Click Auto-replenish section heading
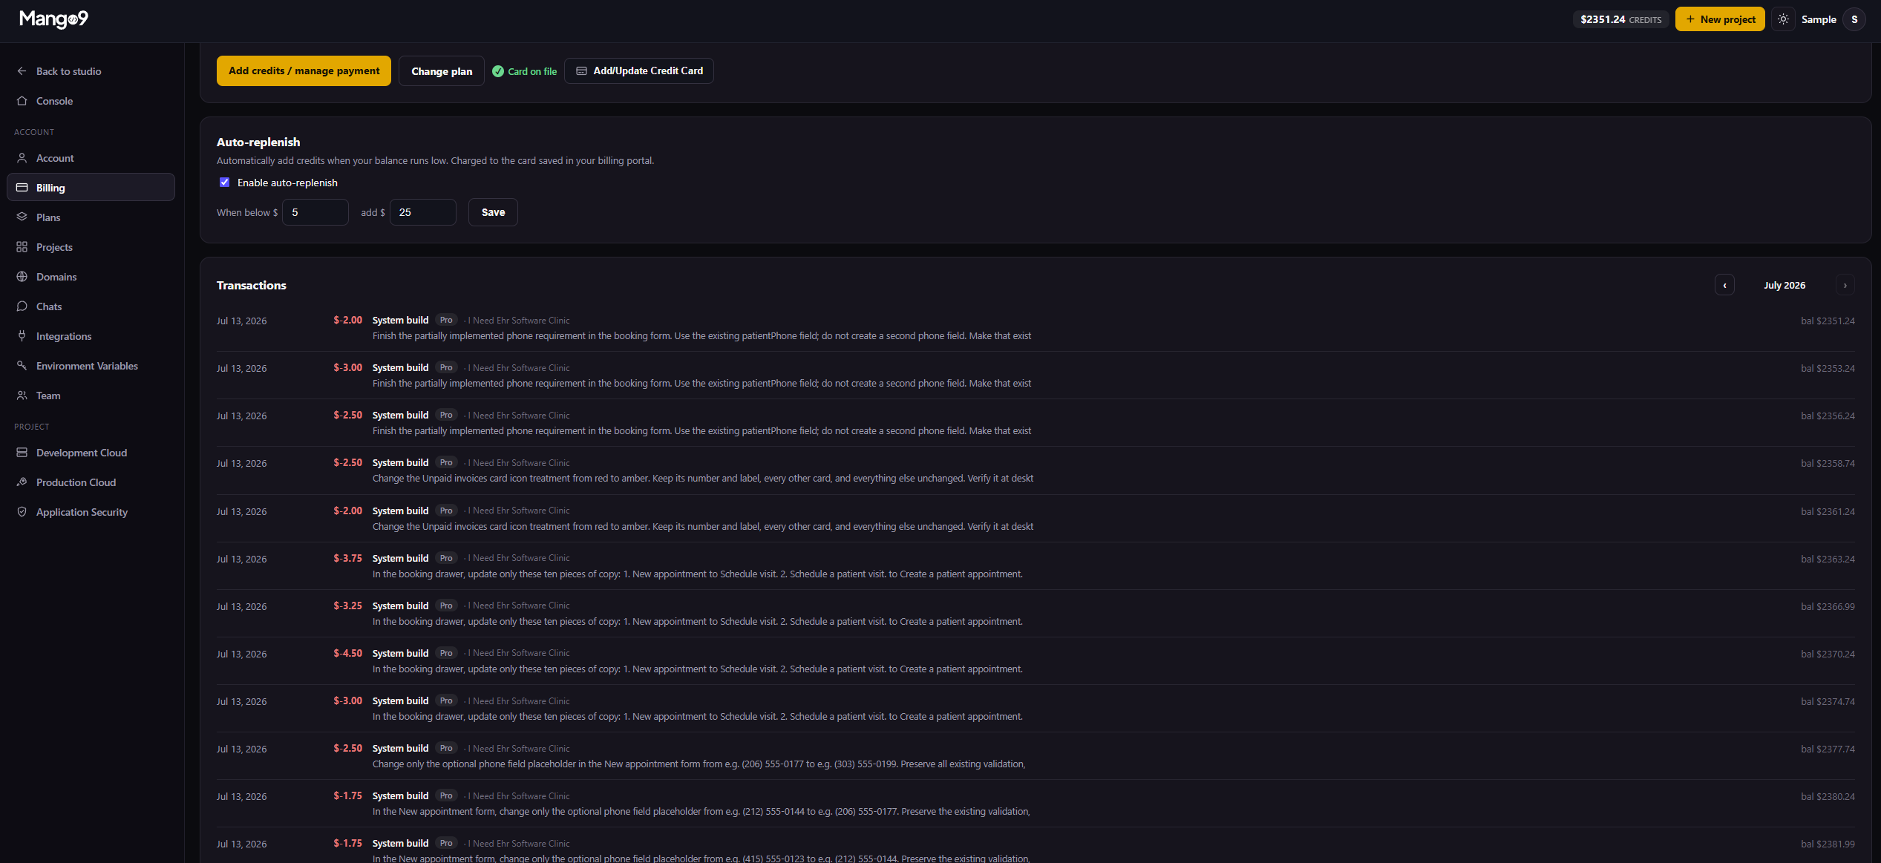The image size is (1881, 863). [258, 142]
